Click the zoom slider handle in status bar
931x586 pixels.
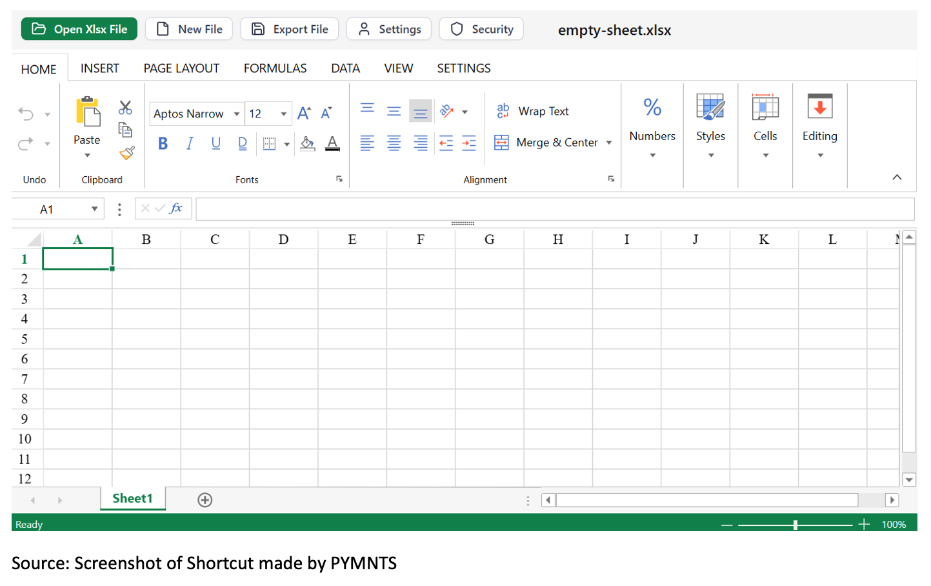(x=796, y=525)
